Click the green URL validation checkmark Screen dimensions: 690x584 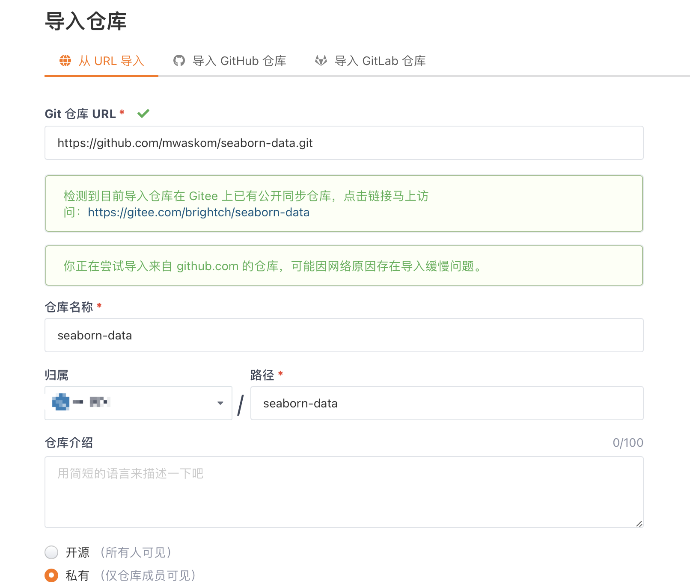[x=143, y=113]
